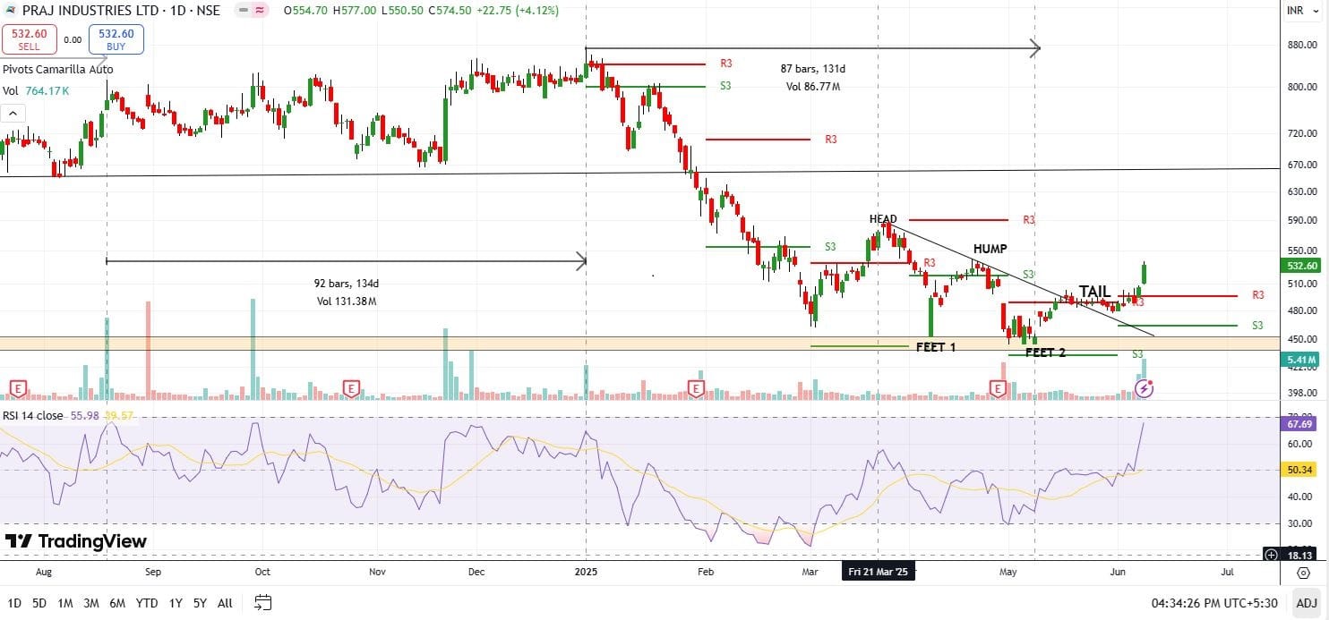Click the Pivots Camarilla Auto indicator label
This screenshot has width=1329, height=620.
pos(58,69)
